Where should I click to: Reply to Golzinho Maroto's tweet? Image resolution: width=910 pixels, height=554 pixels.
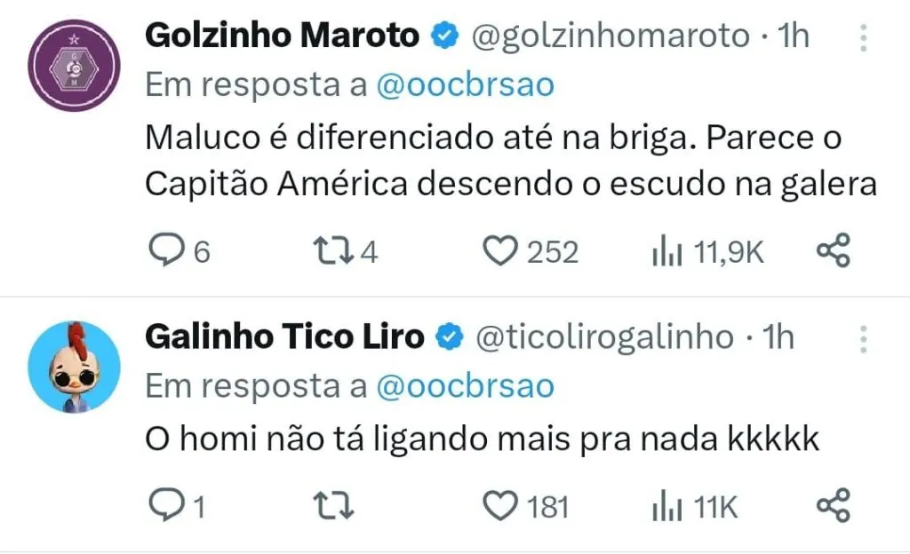(x=164, y=252)
